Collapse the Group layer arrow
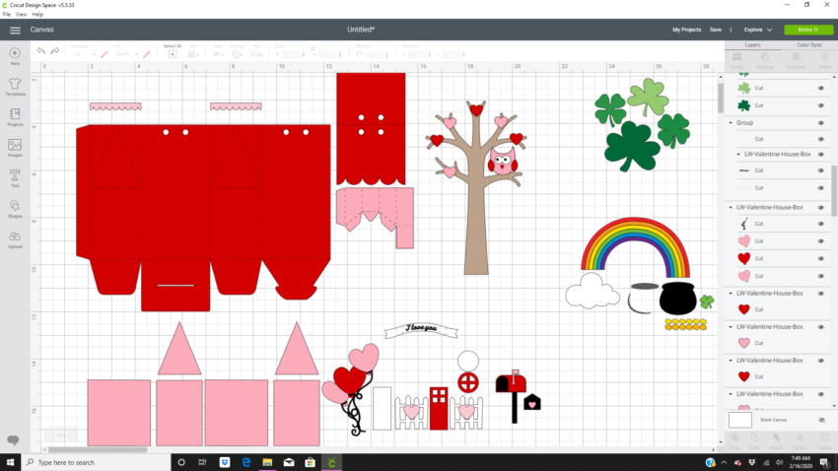The width and height of the screenshot is (838, 471). [731, 123]
